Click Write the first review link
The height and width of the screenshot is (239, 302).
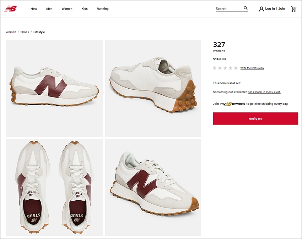click(x=252, y=68)
